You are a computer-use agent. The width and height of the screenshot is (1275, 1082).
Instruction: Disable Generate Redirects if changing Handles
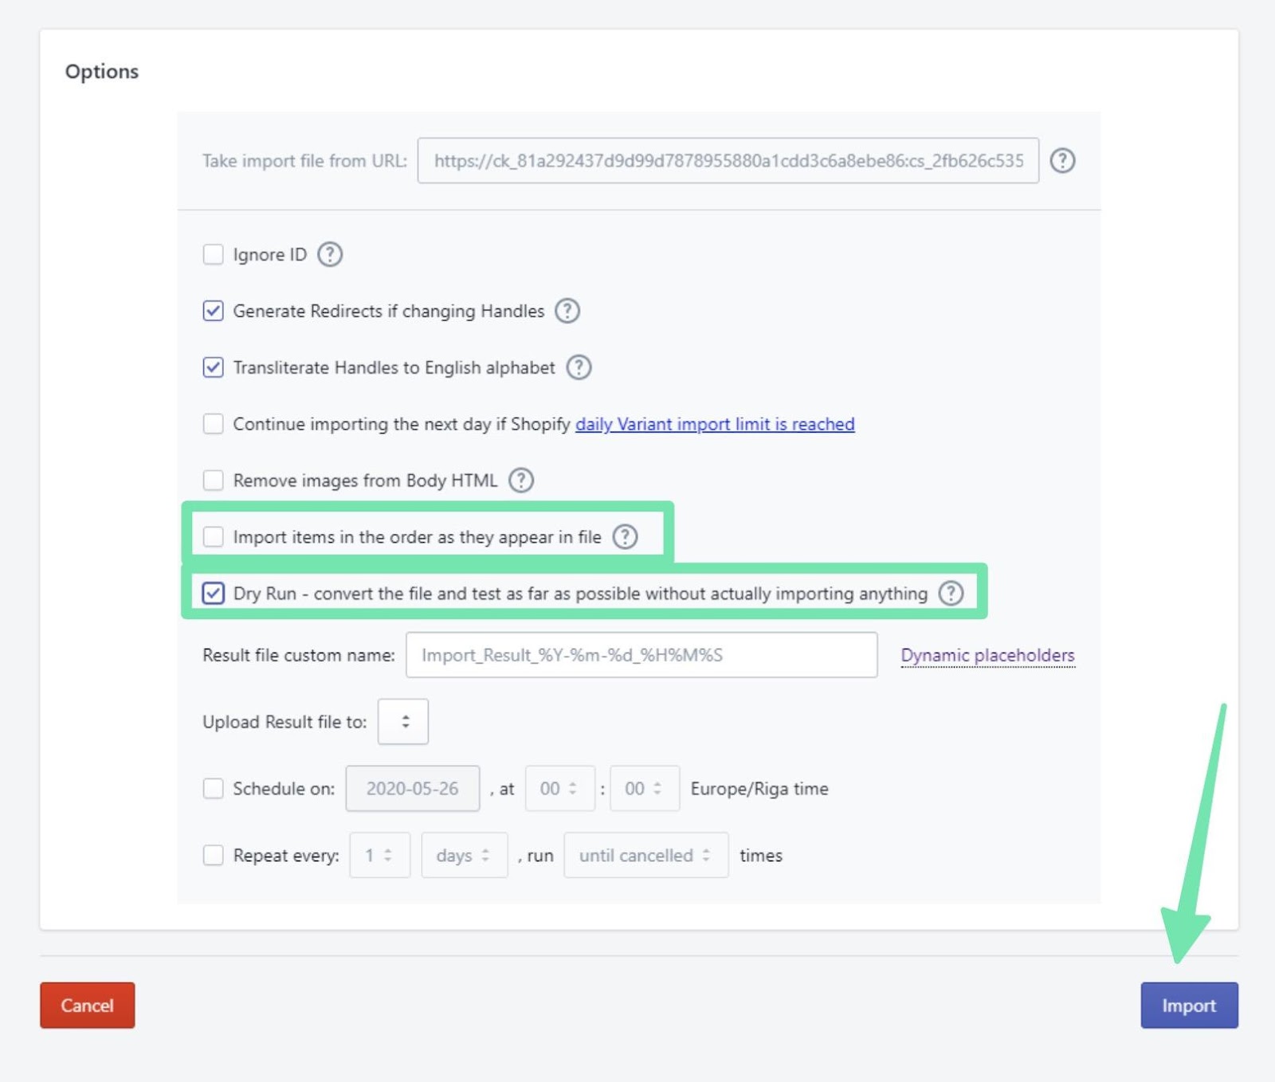(x=213, y=311)
